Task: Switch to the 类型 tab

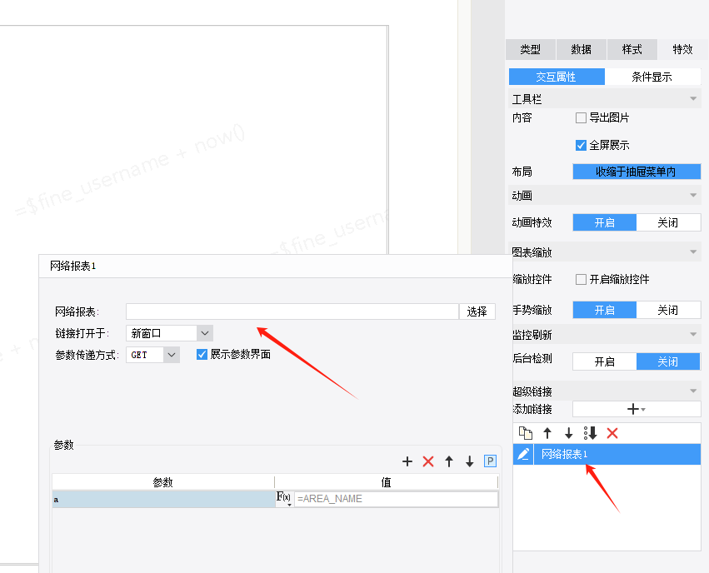Action: click(531, 49)
